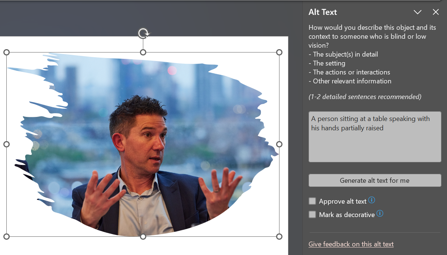Viewport: 447px width, 255px height.
Task: Select the middle-right picture resize handle
Action: (x=279, y=144)
